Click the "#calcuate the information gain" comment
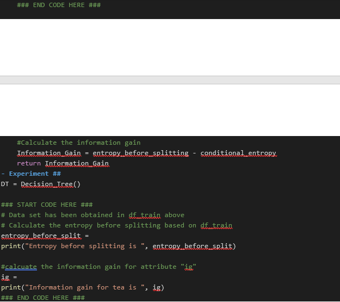Screen dimensions: 340x302 pos(98,267)
